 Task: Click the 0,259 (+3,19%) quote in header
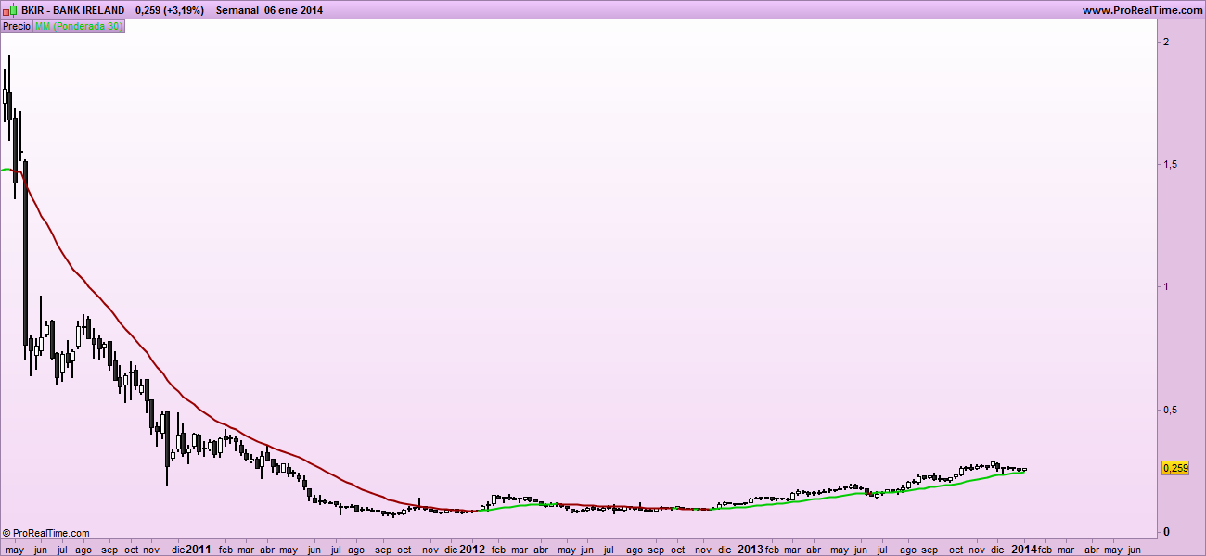tap(169, 9)
